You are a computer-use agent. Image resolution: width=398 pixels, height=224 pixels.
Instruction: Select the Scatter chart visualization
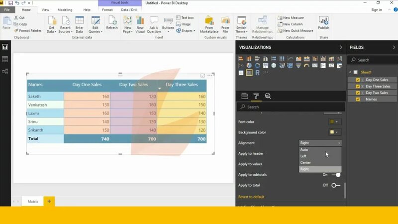pos(241,66)
